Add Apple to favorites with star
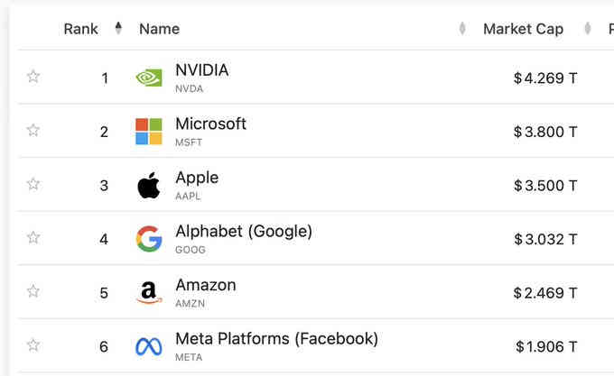Image resolution: width=614 pixels, height=376 pixels. coord(33,184)
